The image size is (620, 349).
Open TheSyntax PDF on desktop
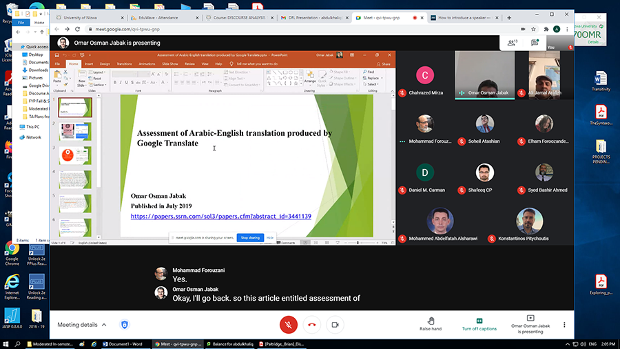(601, 115)
